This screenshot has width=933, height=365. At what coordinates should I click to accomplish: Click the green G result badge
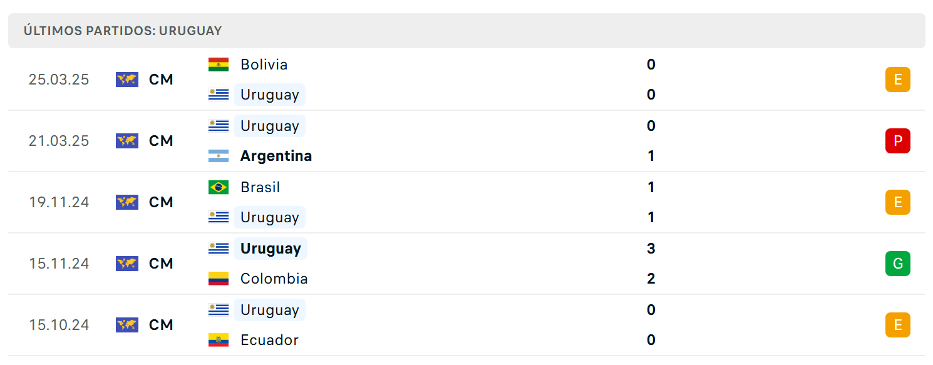(x=898, y=264)
